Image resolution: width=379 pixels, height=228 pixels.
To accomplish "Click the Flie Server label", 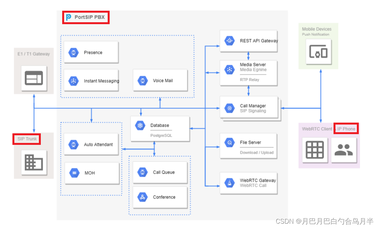I will [x=251, y=143].
